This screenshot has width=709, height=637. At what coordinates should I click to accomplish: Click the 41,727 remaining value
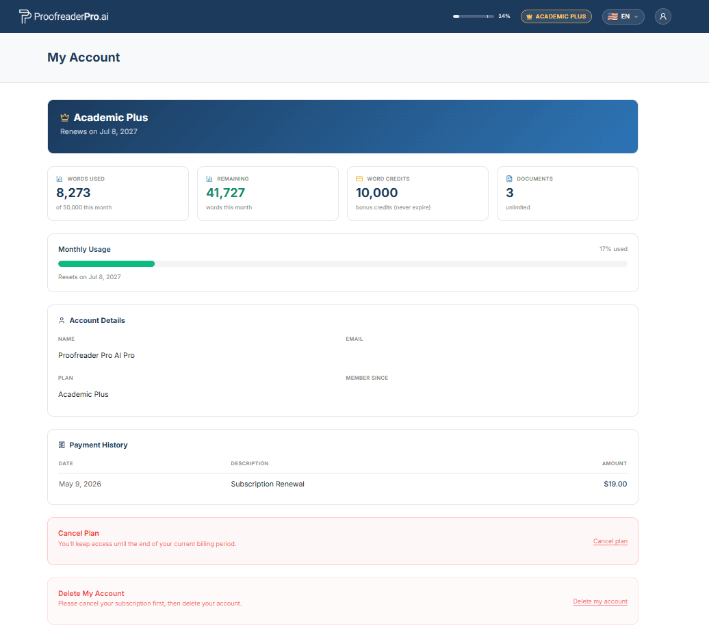pos(225,193)
